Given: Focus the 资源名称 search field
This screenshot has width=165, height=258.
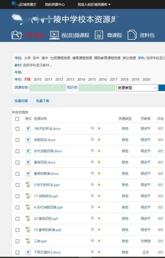Looking at the screenshot, I should 48,88.
